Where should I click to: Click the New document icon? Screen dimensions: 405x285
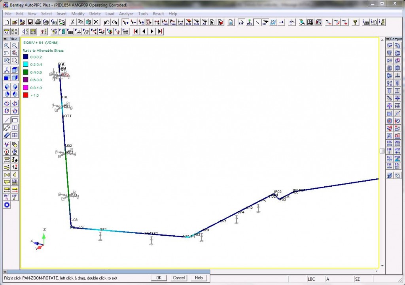point(6,22)
